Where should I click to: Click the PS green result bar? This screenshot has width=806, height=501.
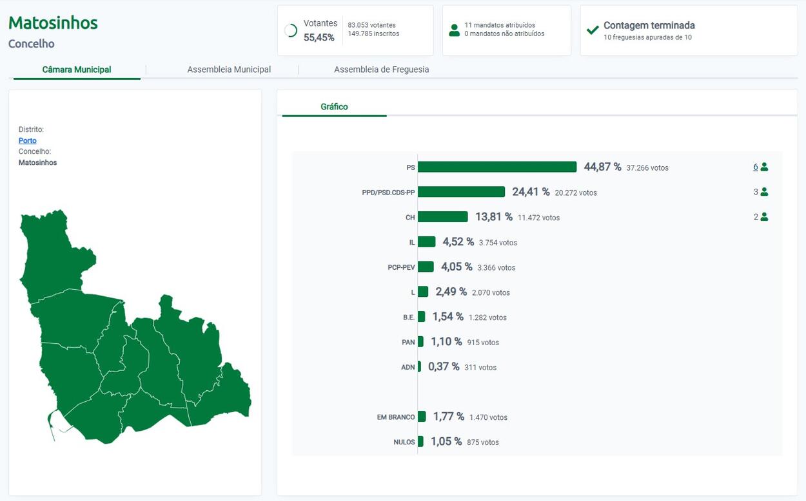point(497,167)
